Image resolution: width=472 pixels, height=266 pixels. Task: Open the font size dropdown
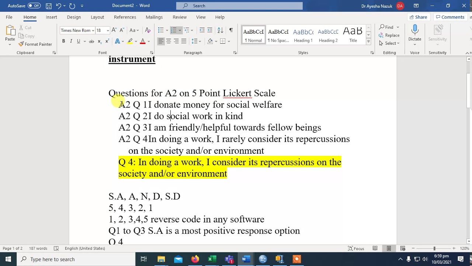(108, 30)
